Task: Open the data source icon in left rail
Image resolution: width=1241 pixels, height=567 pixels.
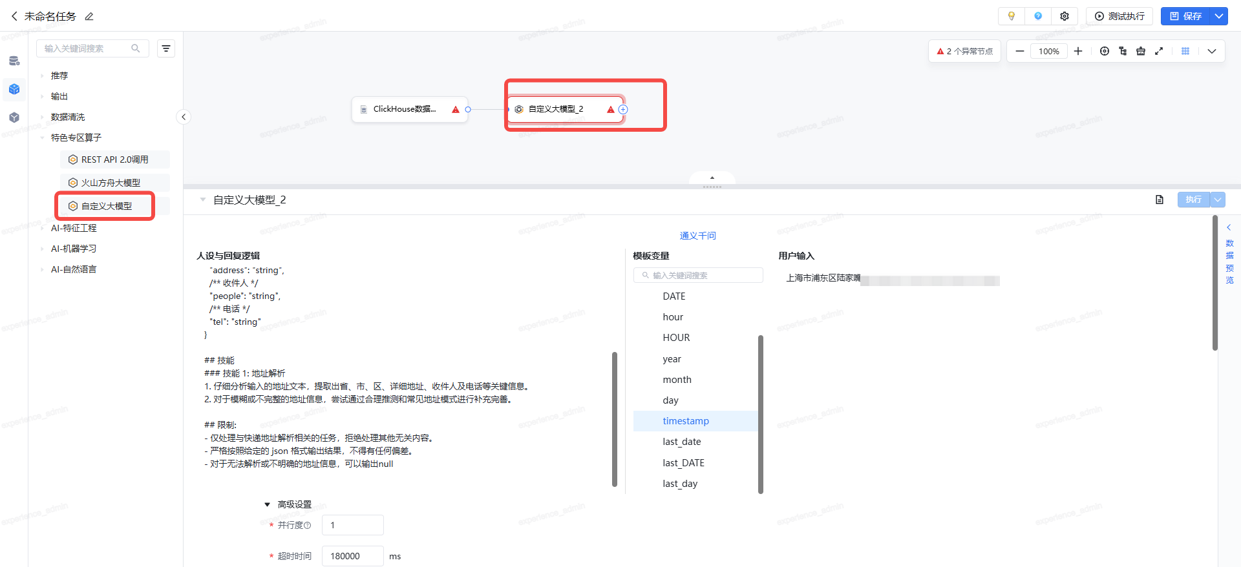Action: 14,61
